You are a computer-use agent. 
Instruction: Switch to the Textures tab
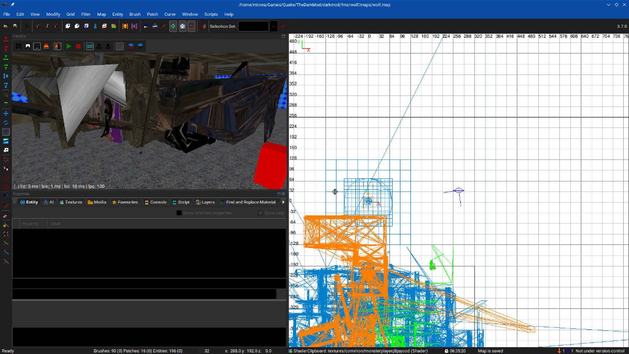click(x=70, y=202)
